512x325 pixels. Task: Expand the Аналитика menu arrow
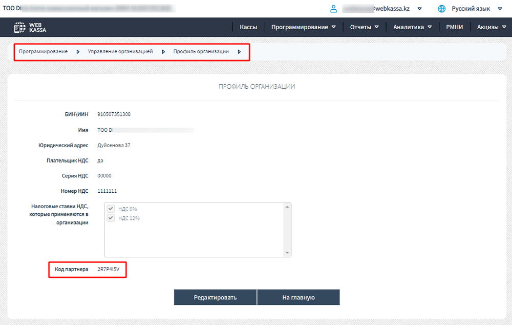(x=430, y=27)
